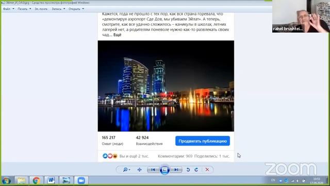
Task: Open Google Chrome from the taskbar
Action: click(36, 180)
